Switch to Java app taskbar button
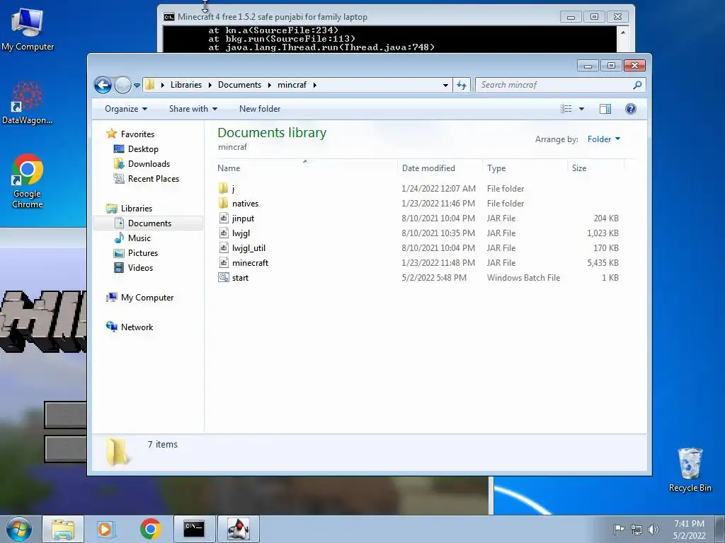The width and height of the screenshot is (725, 543). tap(239, 529)
